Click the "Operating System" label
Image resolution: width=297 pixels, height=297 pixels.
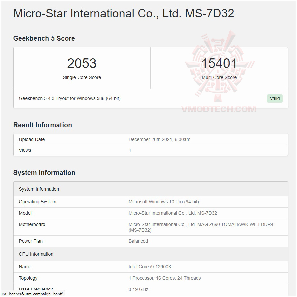[37, 202]
